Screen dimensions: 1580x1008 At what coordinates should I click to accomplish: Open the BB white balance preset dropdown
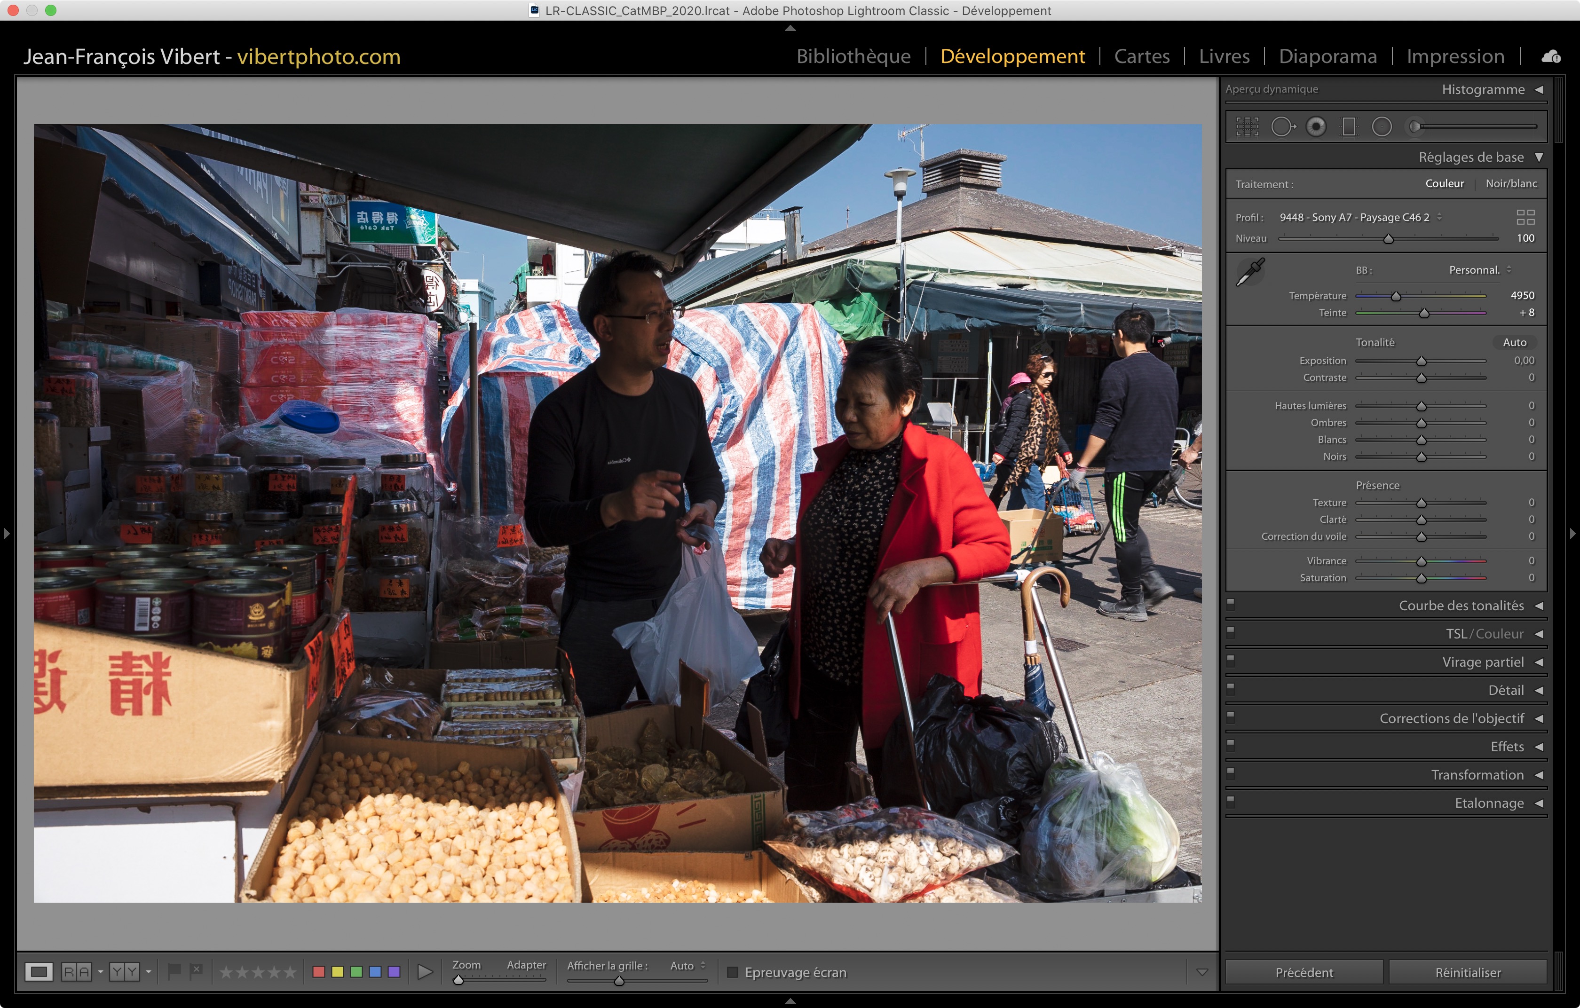1479,270
